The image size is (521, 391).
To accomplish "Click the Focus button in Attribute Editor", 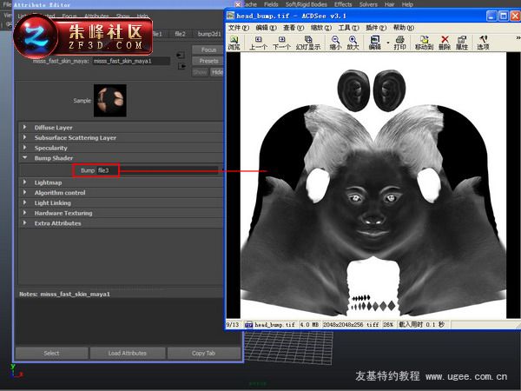I will click(208, 50).
